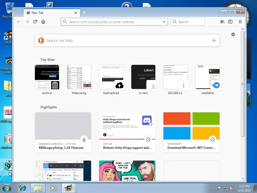
Task: Open the mediafire top site tile
Action: (x=208, y=80)
